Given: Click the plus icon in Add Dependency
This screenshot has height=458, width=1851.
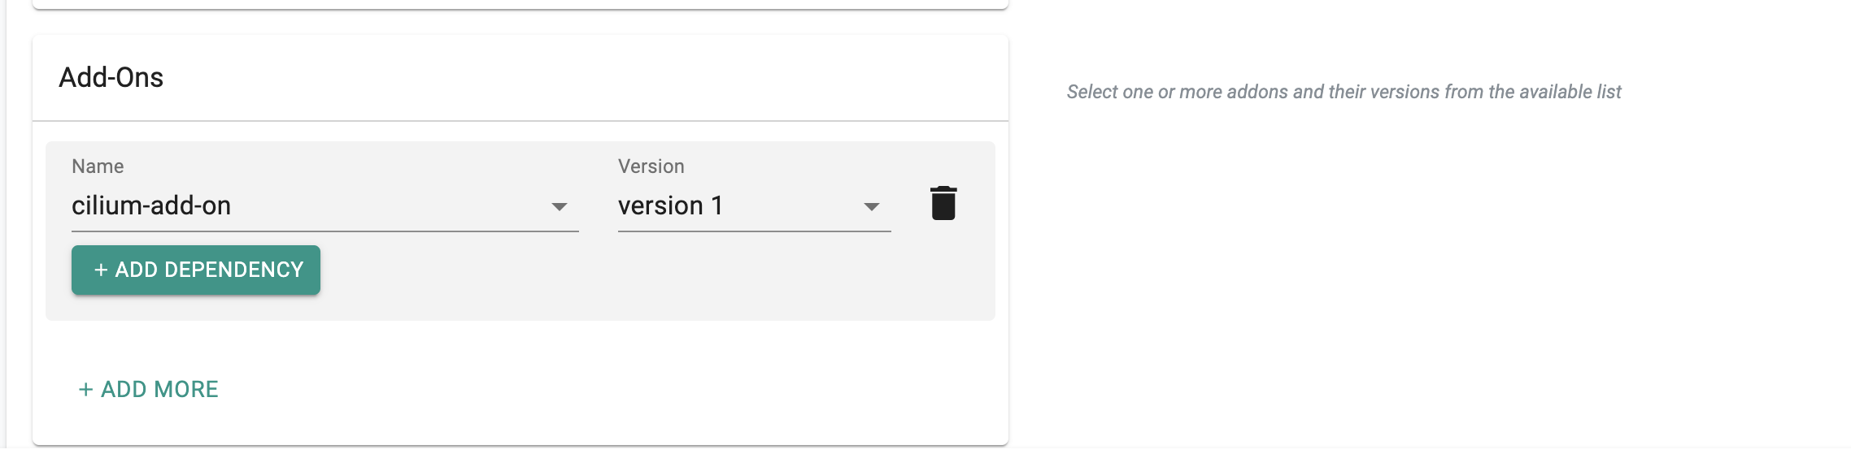Looking at the screenshot, I should pyautogui.click(x=101, y=270).
